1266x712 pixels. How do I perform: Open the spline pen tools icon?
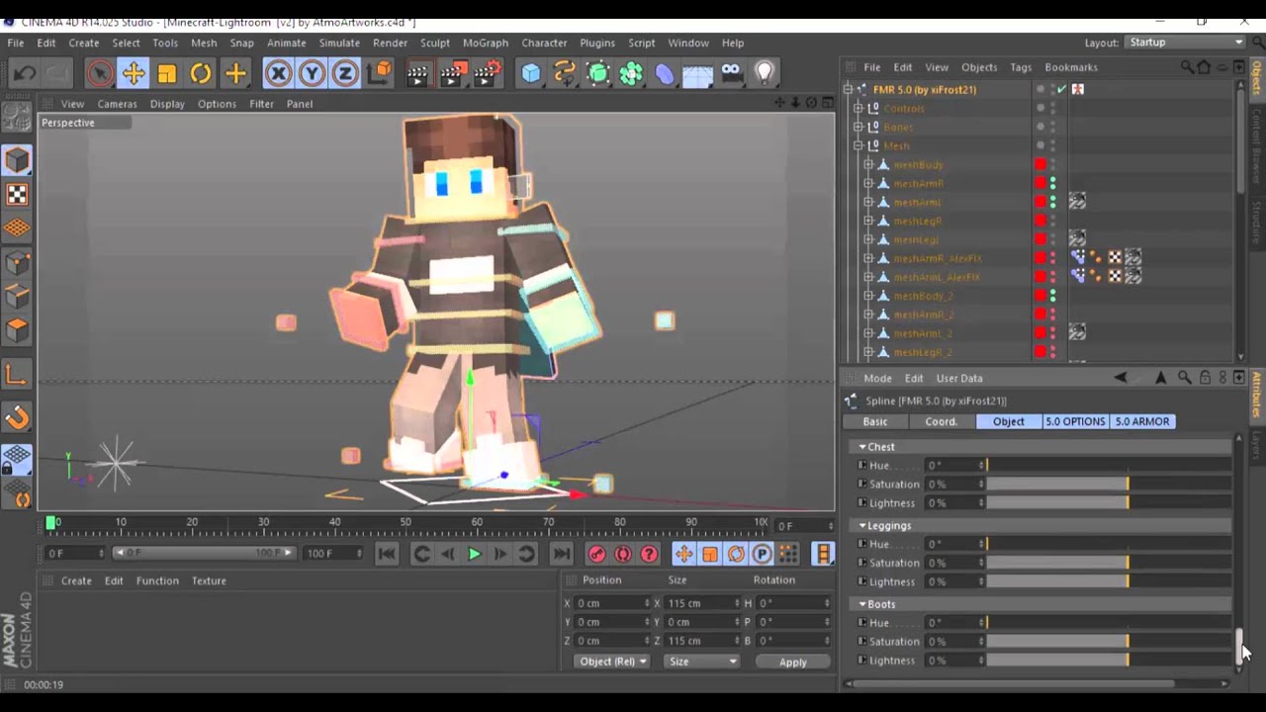(x=565, y=73)
